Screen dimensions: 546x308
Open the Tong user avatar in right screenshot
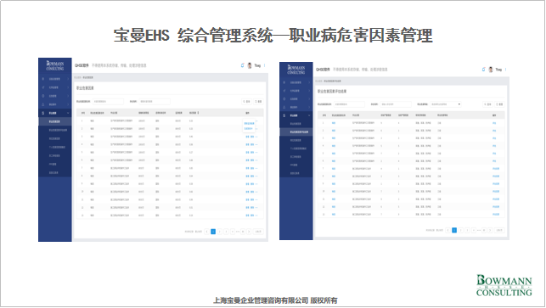click(491, 70)
